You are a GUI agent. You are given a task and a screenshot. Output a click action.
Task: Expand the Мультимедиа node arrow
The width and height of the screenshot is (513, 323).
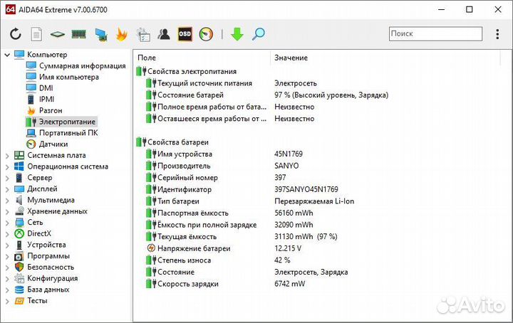tap(7, 200)
